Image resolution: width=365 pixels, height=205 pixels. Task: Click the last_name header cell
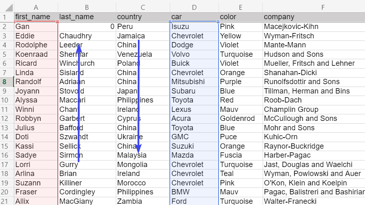coord(87,17)
